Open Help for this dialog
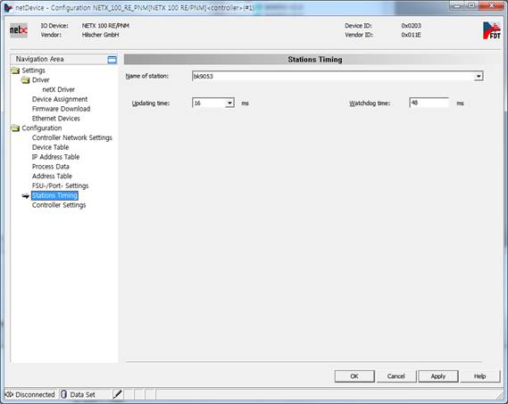The image size is (508, 404). tap(479, 376)
